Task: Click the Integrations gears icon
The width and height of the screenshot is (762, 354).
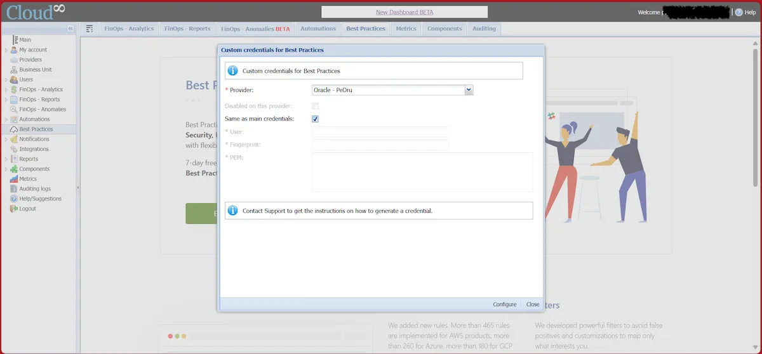Action: pos(14,149)
